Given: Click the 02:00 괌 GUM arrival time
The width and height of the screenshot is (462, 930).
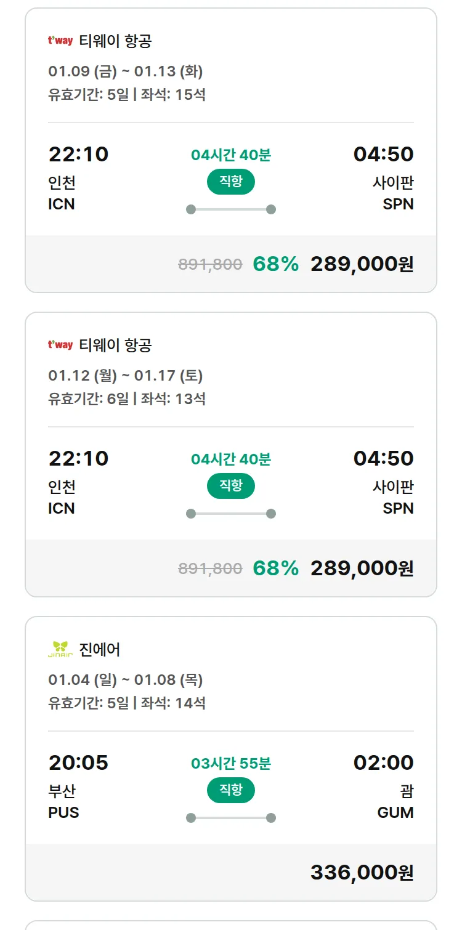Looking at the screenshot, I should coord(383,763).
